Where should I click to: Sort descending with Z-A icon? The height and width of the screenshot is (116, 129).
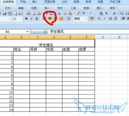(x=127, y=13)
